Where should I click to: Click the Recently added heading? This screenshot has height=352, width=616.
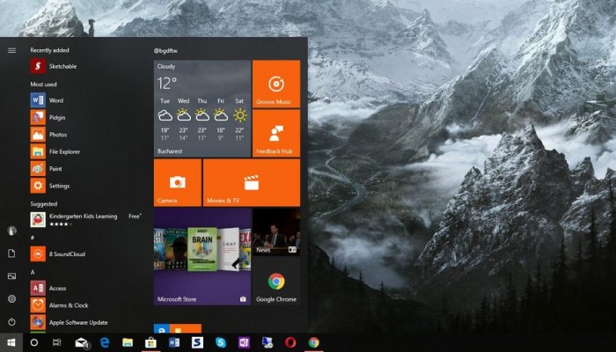(49, 50)
